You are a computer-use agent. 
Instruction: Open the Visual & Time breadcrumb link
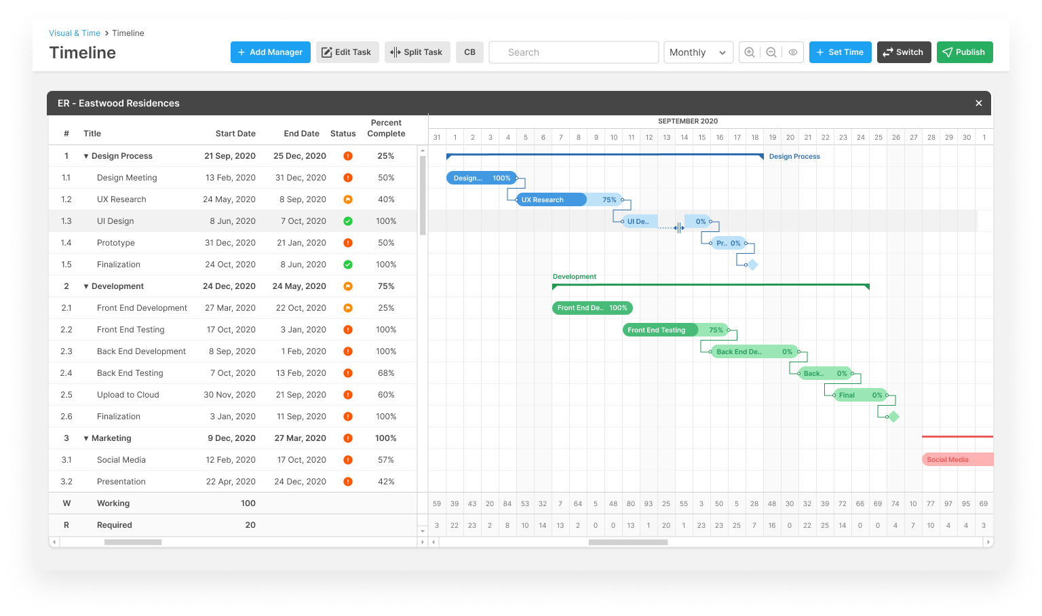pos(75,33)
